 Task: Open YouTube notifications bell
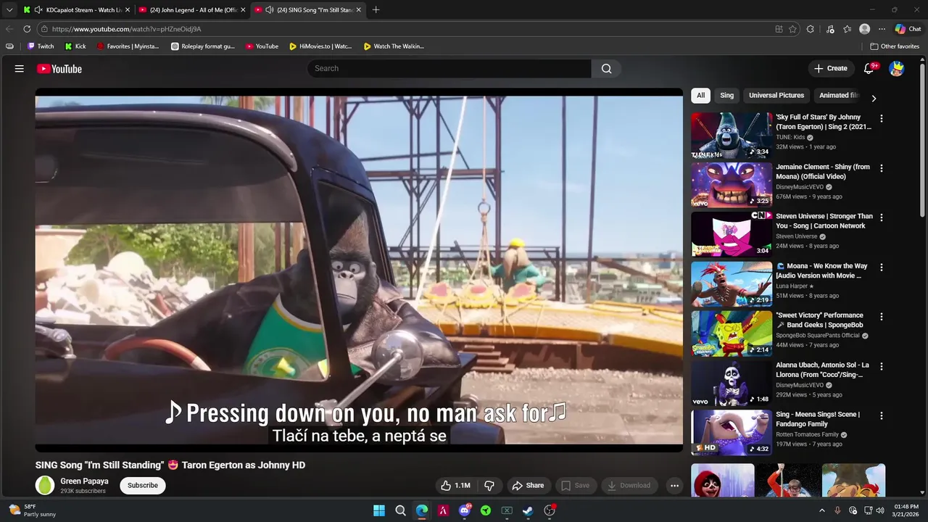coord(869,69)
